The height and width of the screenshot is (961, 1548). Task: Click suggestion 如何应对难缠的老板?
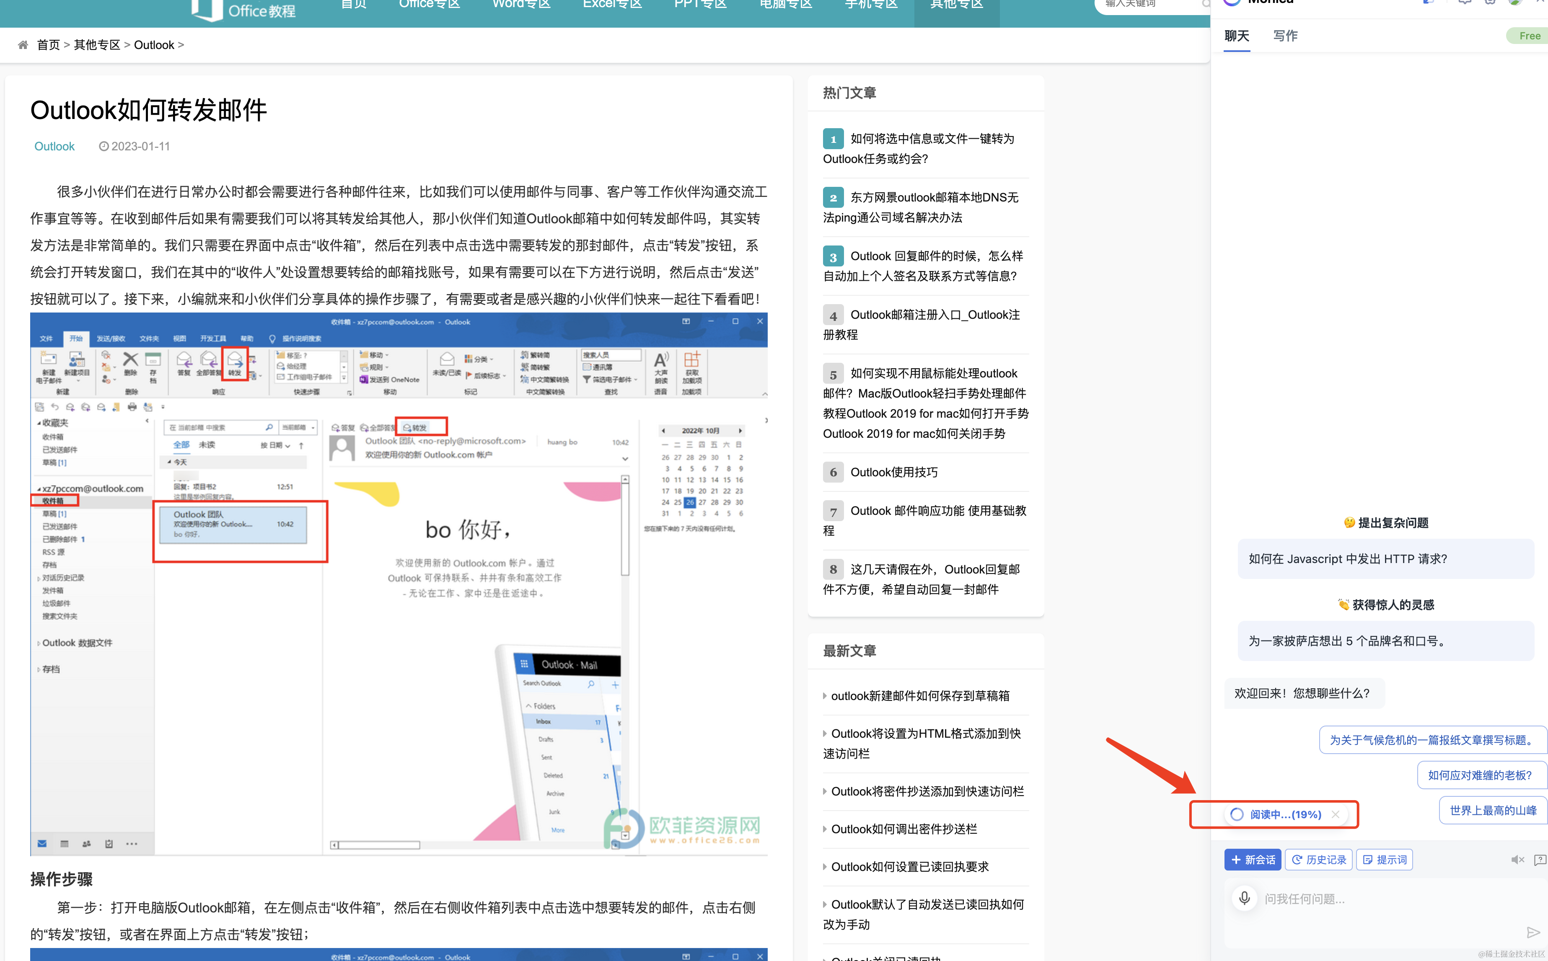coord(1479,775)
